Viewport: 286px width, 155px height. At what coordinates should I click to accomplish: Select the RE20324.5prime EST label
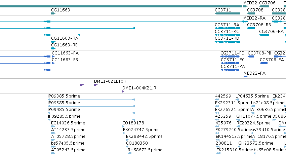(253, 123)
